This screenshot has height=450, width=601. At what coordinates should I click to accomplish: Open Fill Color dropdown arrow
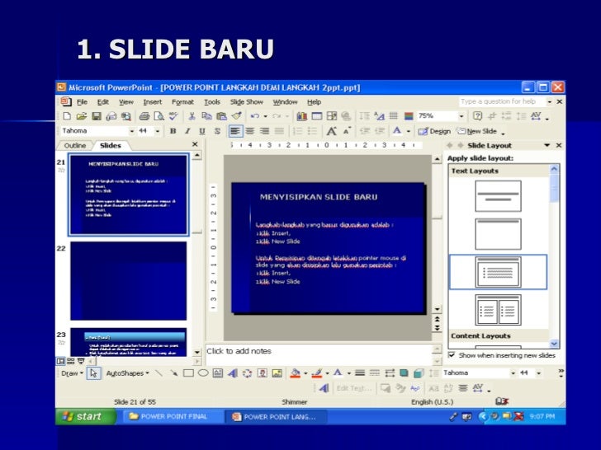point(305,373)
